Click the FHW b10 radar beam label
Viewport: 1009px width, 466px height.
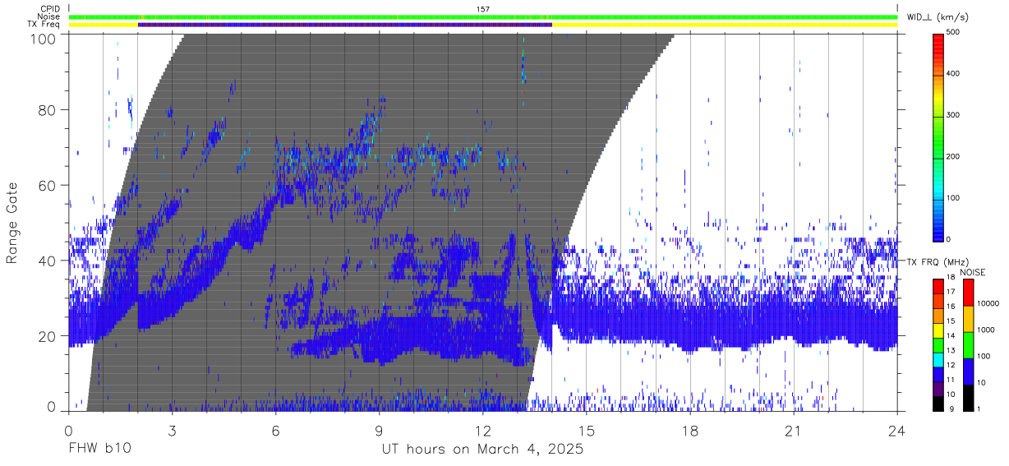pos(99,449)
